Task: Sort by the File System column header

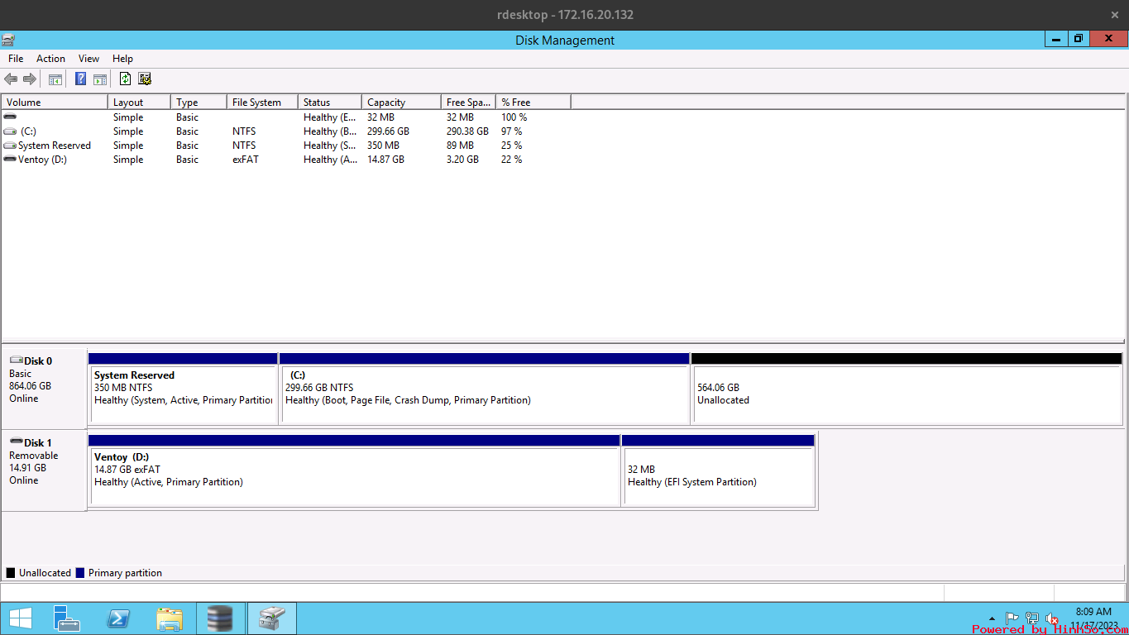Action: click(x=262, y=103)
